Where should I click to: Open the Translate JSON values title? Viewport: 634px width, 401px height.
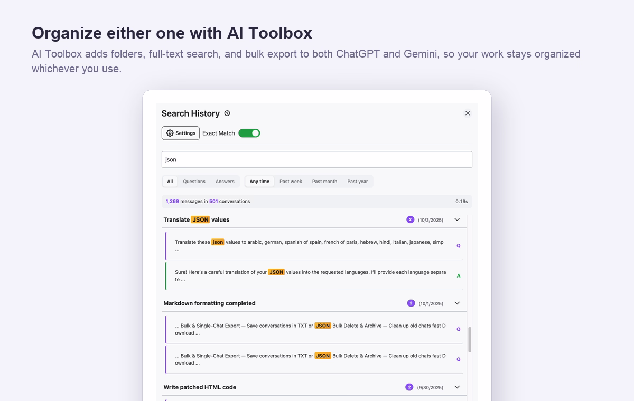tap(197, 220)
